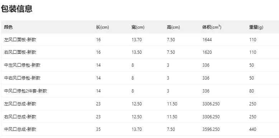This screenshot has height=138, width=279.
Task: Click the 重量(g) column header
Action: pos(256,27)
